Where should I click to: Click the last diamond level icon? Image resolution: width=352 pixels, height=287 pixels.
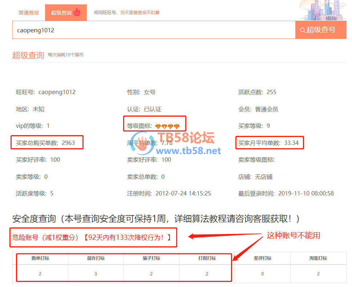pyautogui.click(x=177, y=126)
